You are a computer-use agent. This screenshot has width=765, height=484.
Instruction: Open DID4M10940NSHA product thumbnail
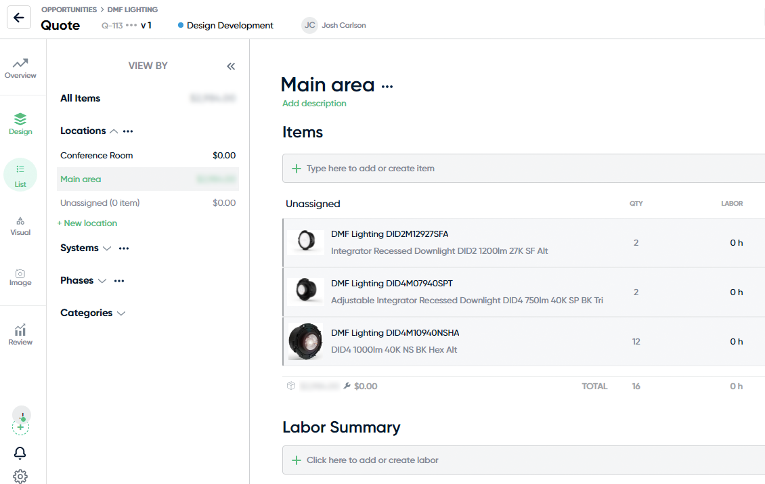pos(306,341)
